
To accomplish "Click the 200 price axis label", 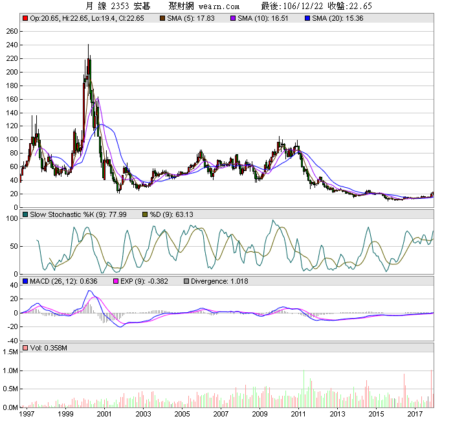I will pyautogui.click(x=12, y=72).
